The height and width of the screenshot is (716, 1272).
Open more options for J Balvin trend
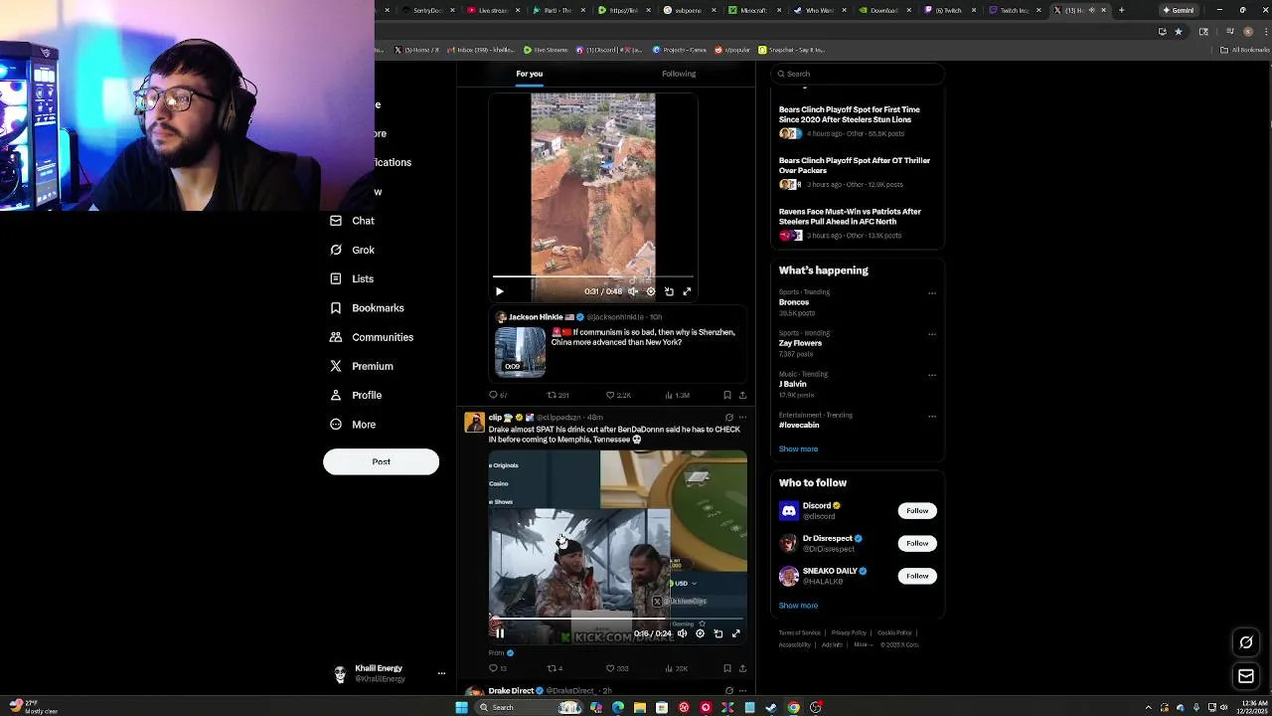tap(931, 375)
